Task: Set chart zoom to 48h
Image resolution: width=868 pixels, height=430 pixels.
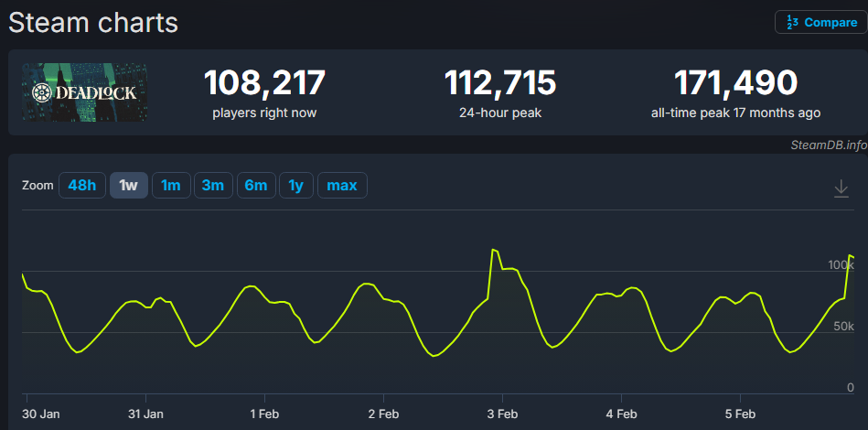Action: 82,186
